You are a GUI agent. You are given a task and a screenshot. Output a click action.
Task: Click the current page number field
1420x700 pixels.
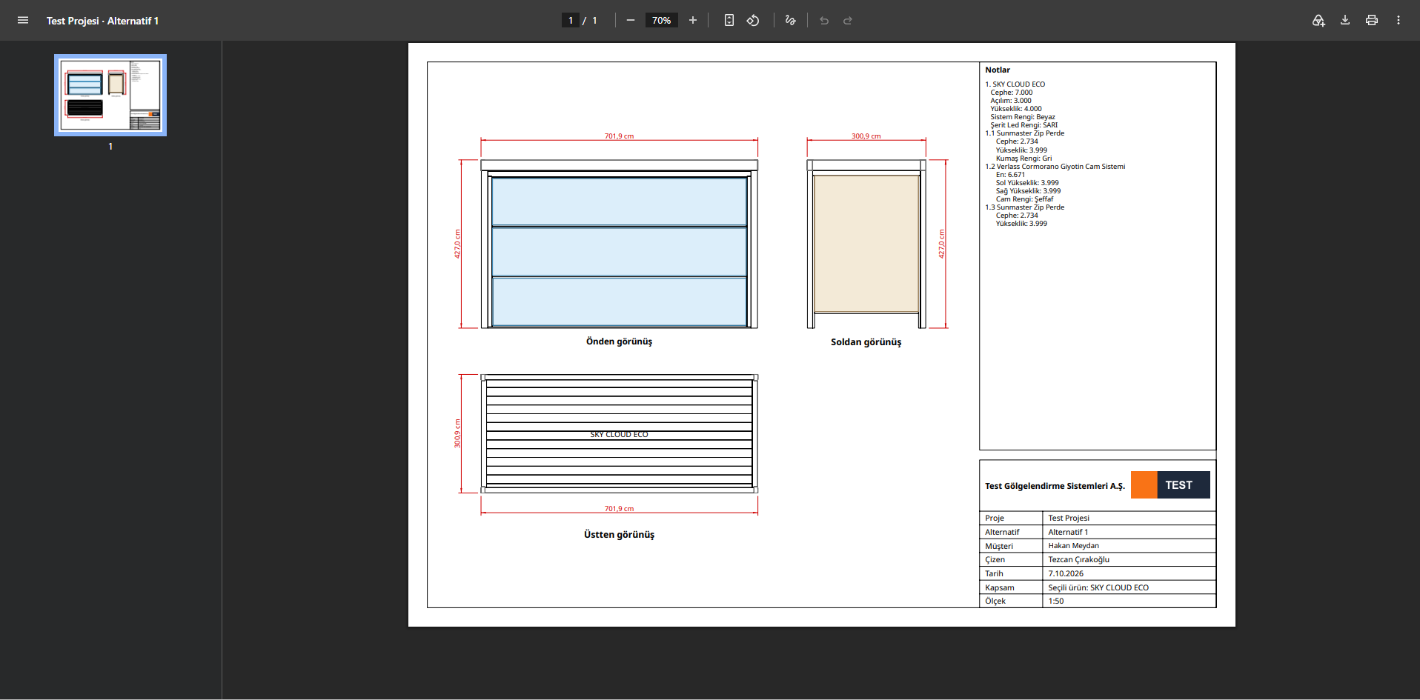571,21
